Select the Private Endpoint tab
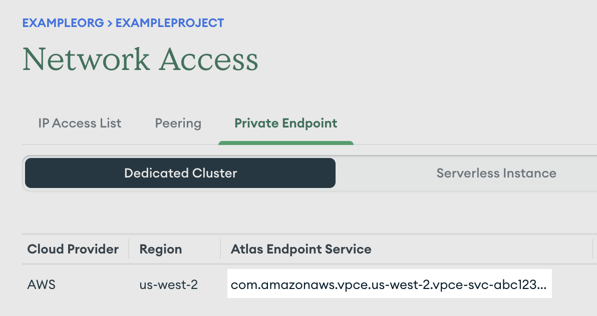Image resolution: width=597 pixels, height=316 pixels. [x=285, y=123]
